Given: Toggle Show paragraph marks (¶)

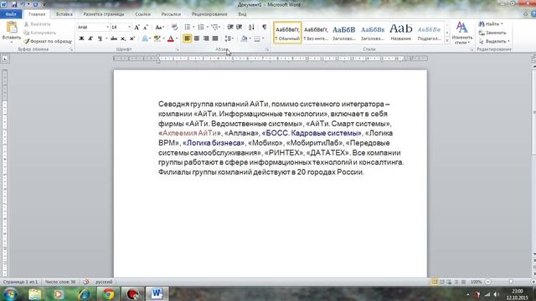Looking at the screenshot, I should [x=265, y=28].
